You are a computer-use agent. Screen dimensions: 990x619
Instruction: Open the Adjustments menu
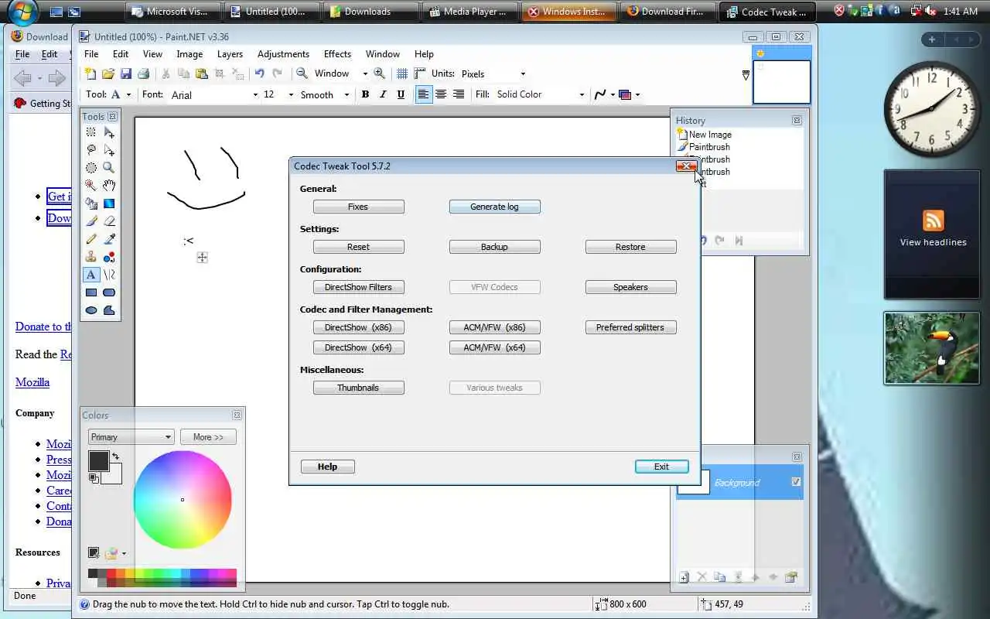283,54
